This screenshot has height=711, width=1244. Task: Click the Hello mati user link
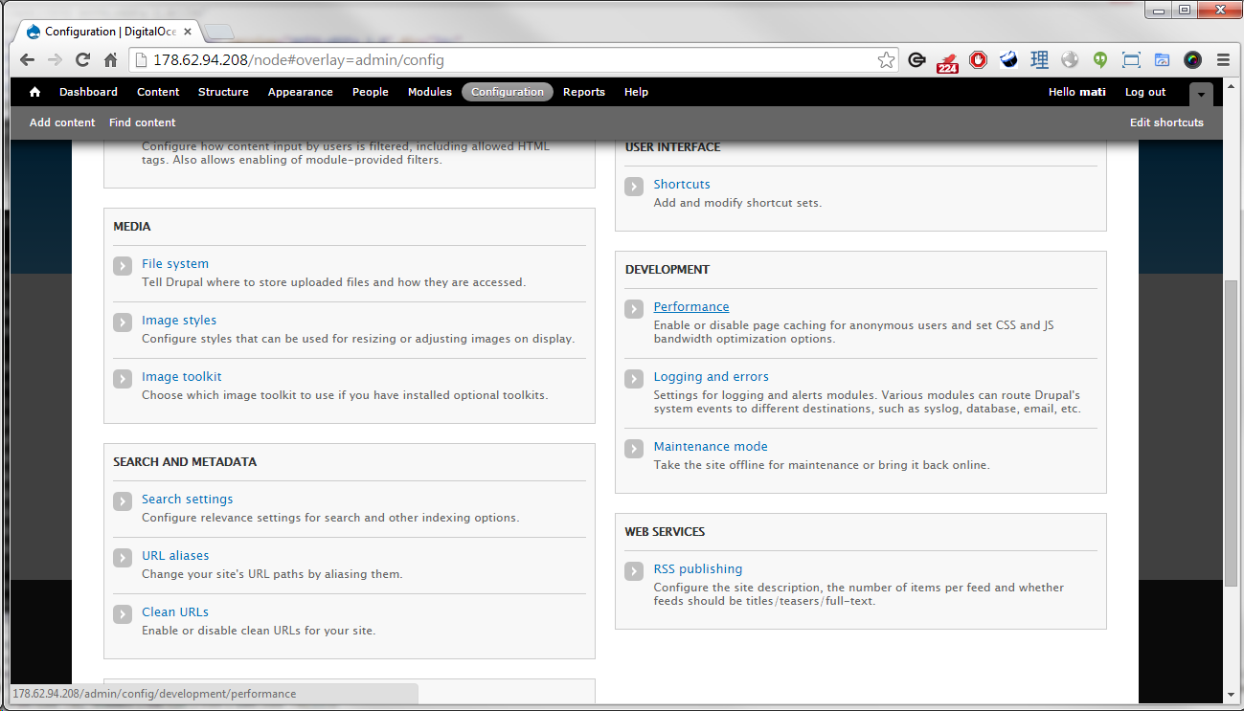[1077, 92]
